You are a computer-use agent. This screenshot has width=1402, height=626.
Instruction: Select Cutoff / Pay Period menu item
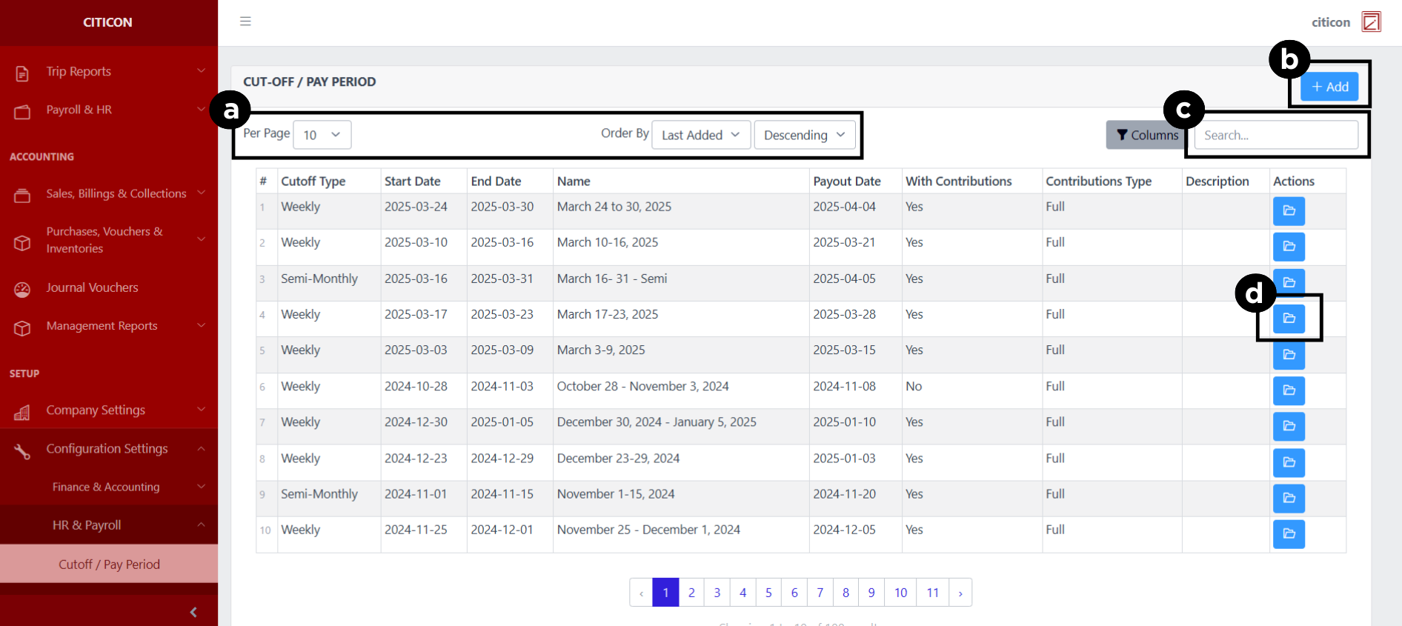pyautogui.click(x=109, y=565)
